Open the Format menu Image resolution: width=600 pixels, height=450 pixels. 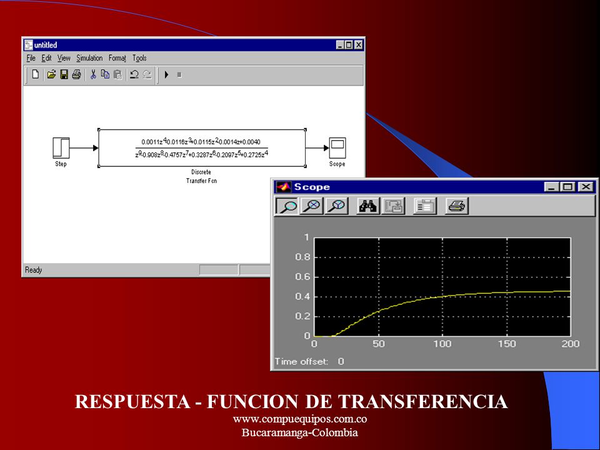click(117, 58)
